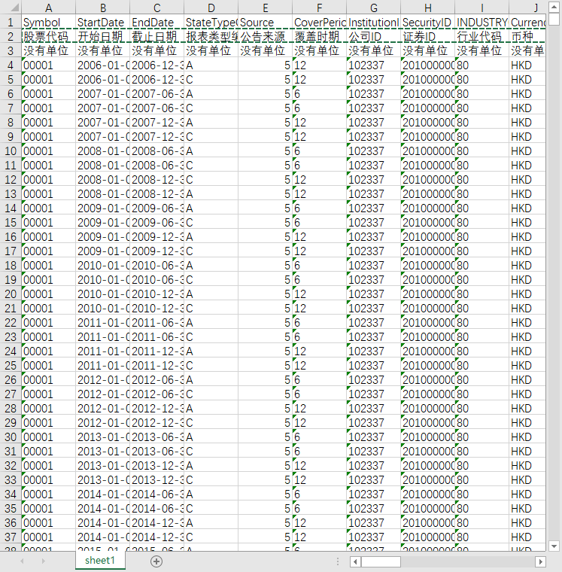This screenshot has height=572, width=562.
Task: Click the 公告来源 cell
Action: (265, 36)
